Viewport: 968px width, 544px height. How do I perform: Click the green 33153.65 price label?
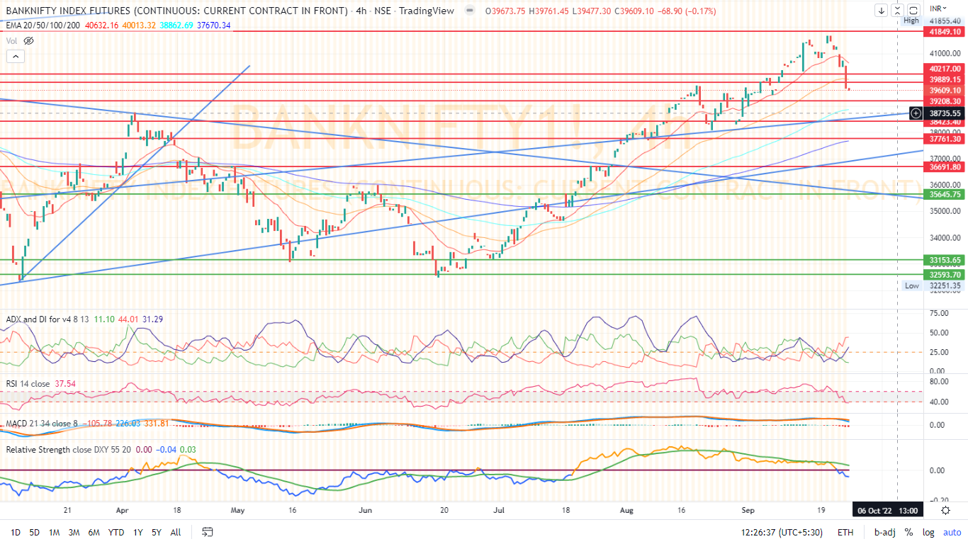pyautogui.click(x=945, y=260)
